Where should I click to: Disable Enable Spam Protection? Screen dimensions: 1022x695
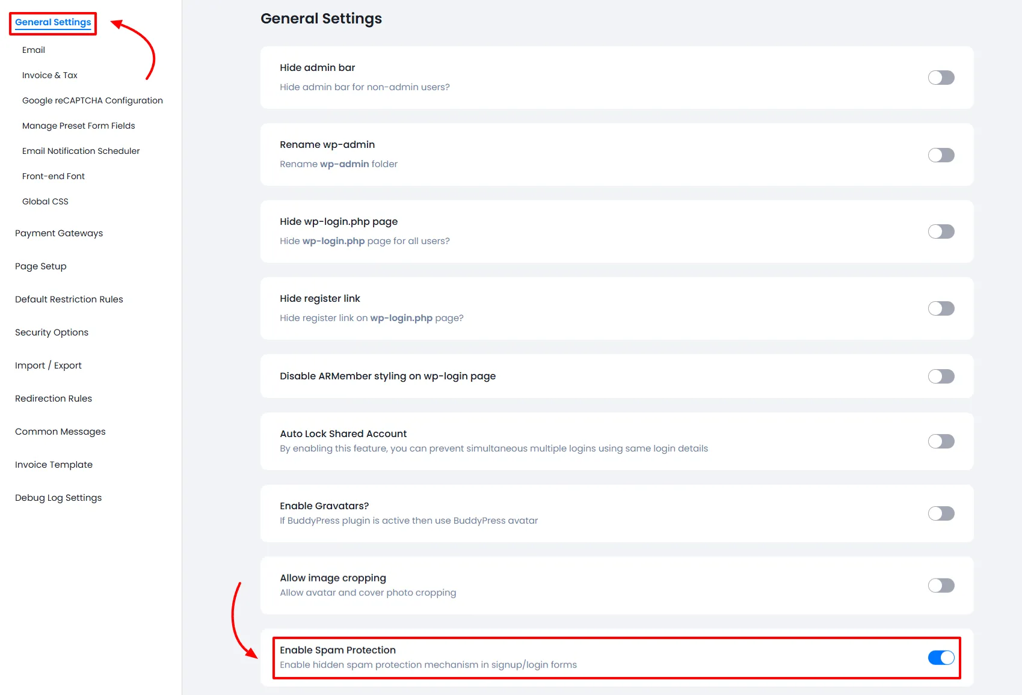(940, 658)
